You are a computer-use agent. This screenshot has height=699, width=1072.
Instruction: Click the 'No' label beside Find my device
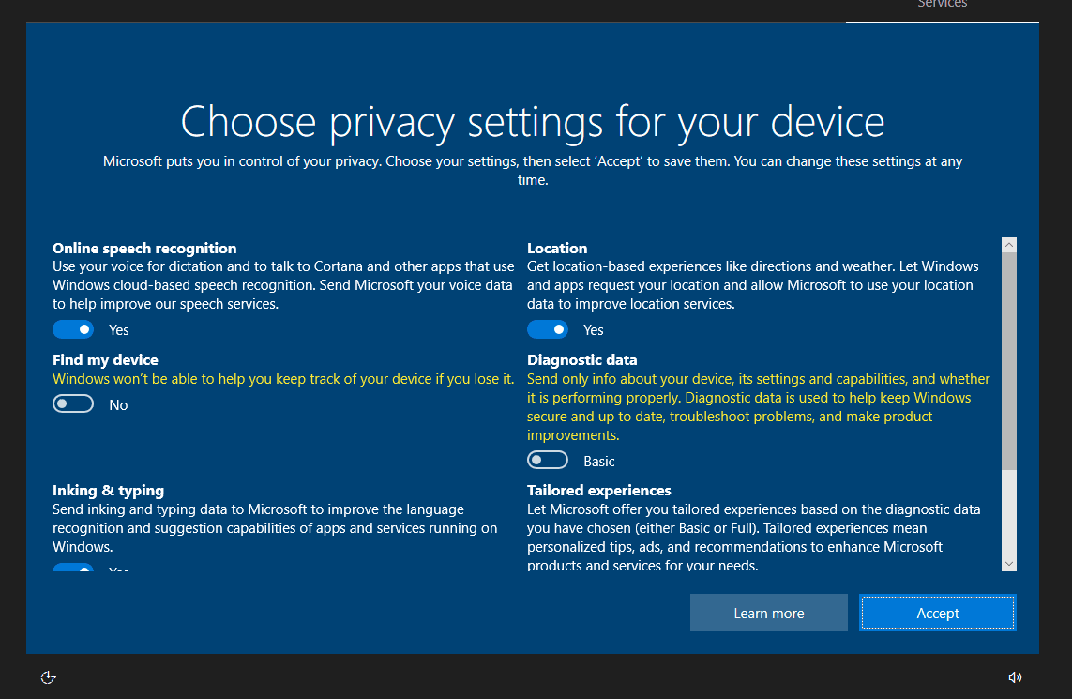pyautogui.click(x=118, y=405)
